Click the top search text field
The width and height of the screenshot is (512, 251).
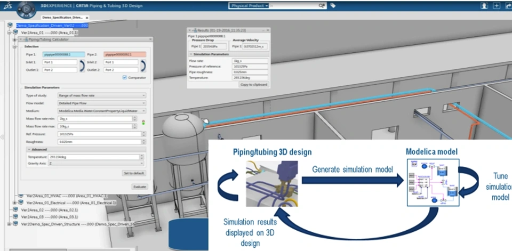(x=294, y=6)
